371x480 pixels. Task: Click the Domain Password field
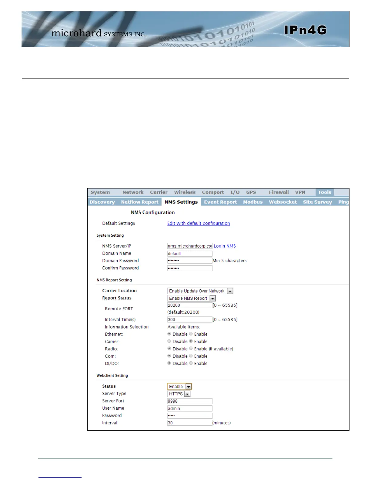[190, 261]
